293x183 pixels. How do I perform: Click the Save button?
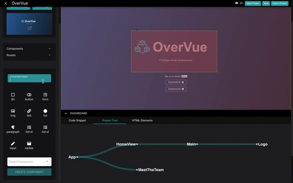click(x=266, y=3)
